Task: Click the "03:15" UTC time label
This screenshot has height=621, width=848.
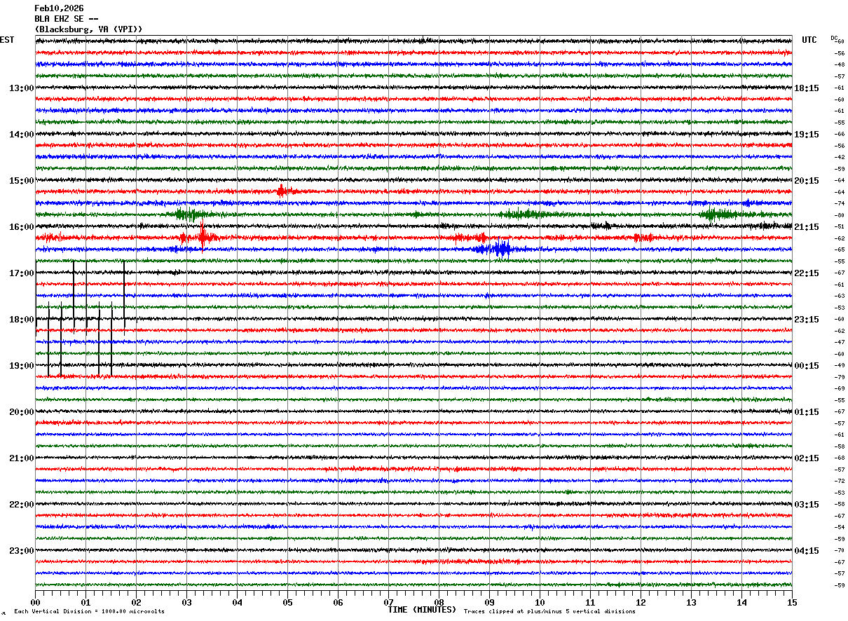Action: [x=807, y=505]
